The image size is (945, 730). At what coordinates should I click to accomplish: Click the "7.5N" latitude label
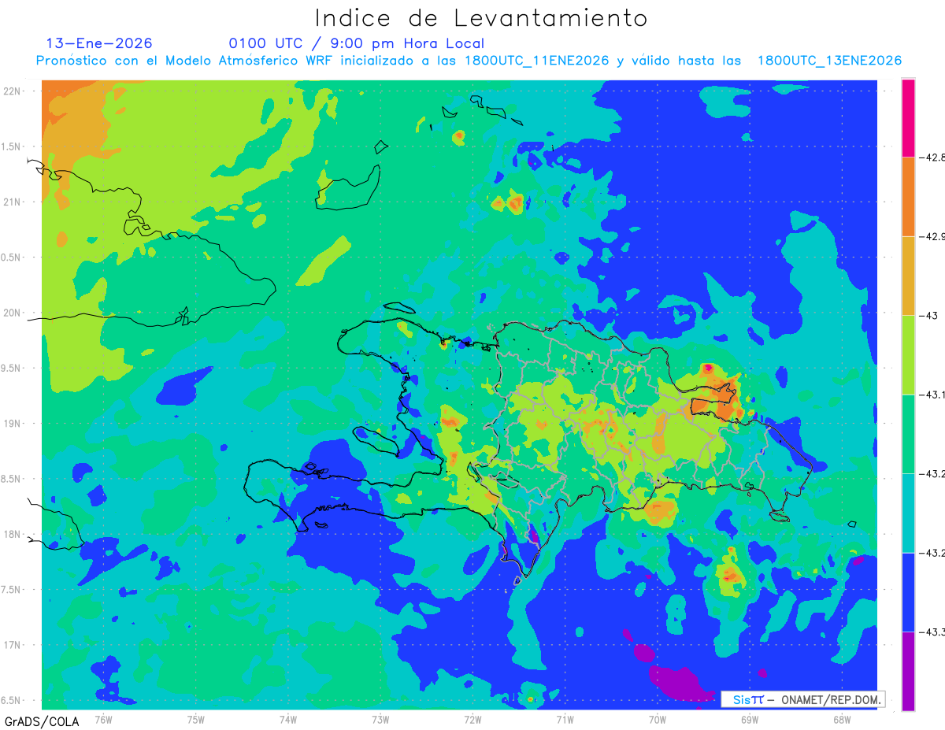11,590
